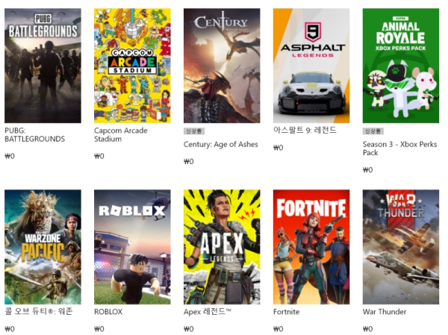Open the Warzone Pacific cover art
Image resolution: width=448 pixels, height=335 pixels.
(43, 247)
